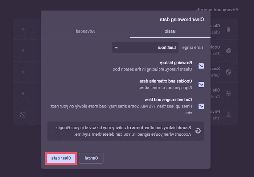254x177 pixels.
Task: Click the external link icon in the Privacy row
Action: 23,115
